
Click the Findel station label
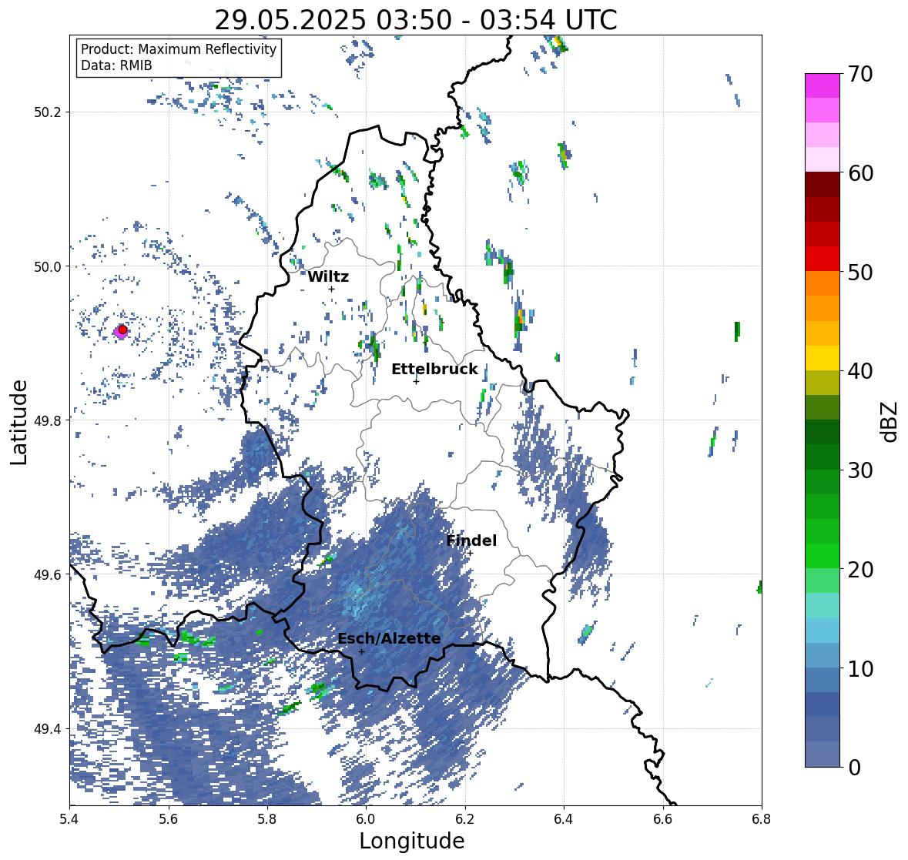(471, 540)
